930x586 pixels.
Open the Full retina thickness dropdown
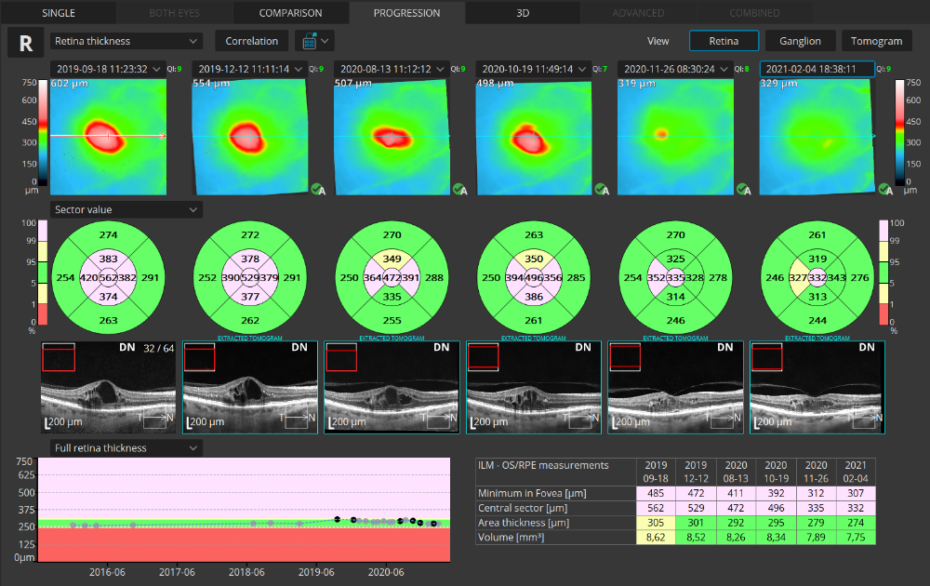click(126, 448)
